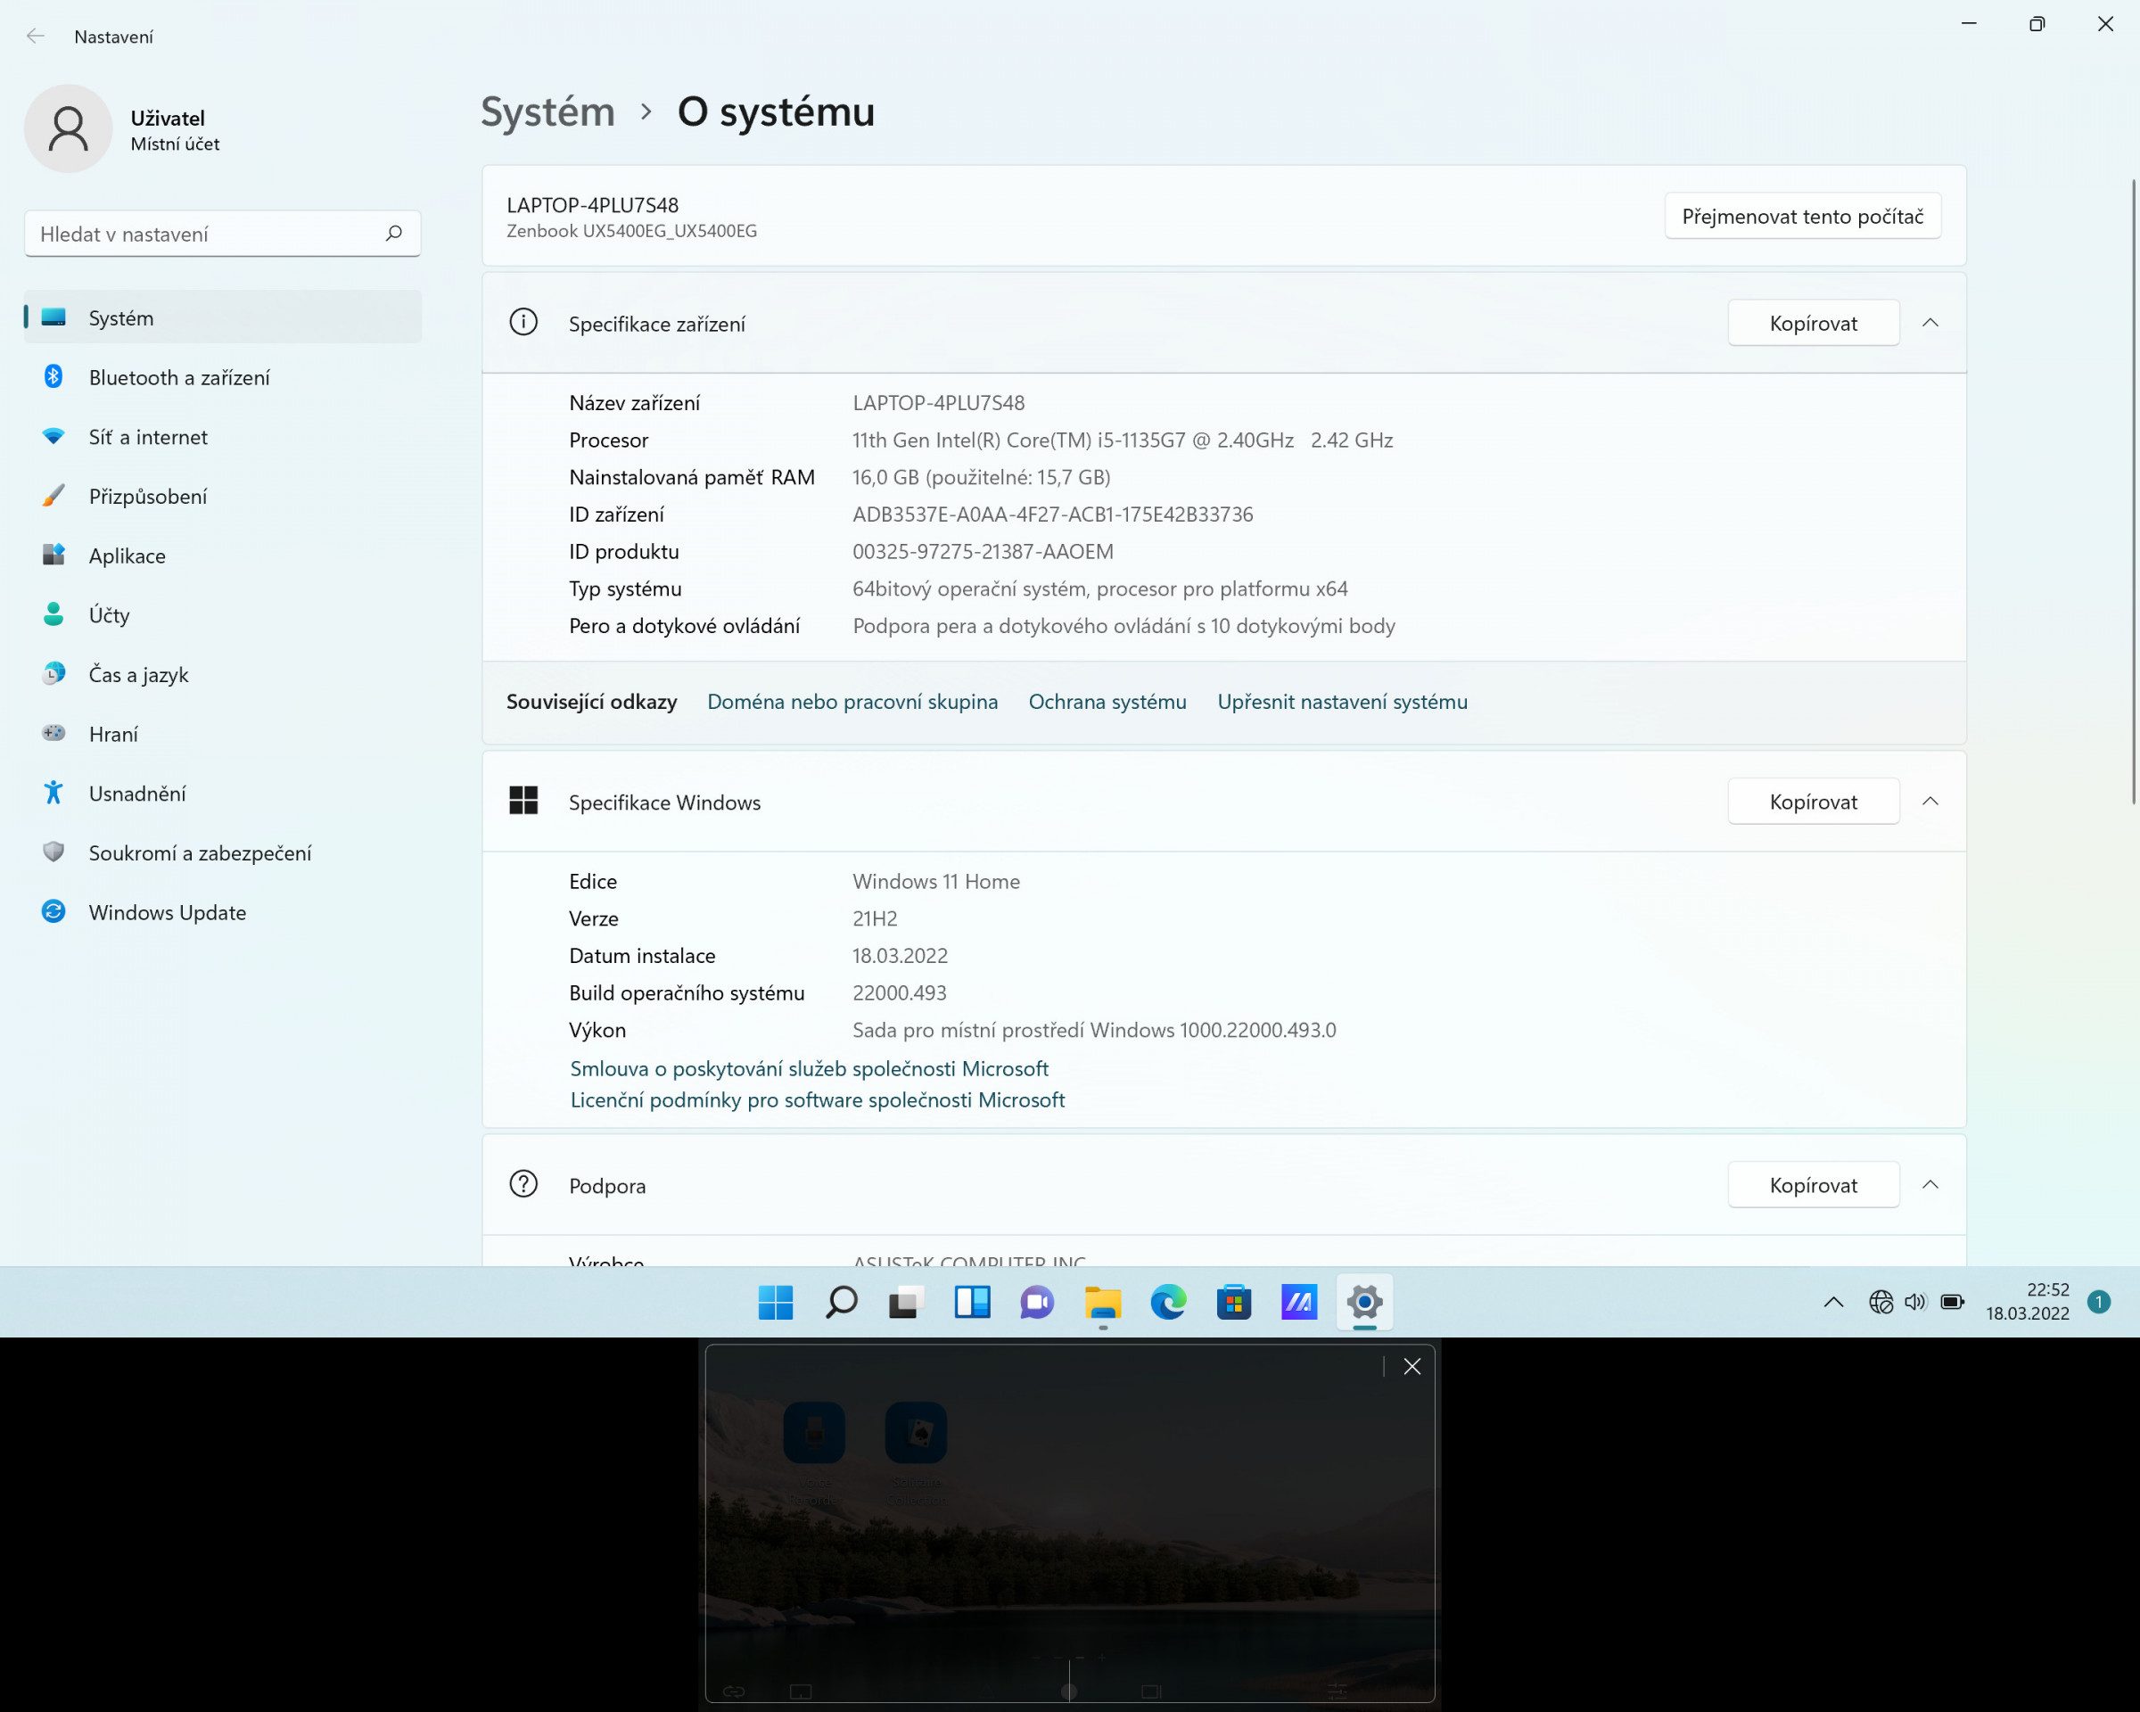Open Doména nebo pracovní skupina link
This screenshot has width=2140, height=1712.
pyautogui.click(x=852, y=702)
